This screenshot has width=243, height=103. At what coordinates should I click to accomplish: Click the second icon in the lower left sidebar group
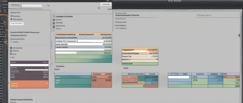coord(11,51)
